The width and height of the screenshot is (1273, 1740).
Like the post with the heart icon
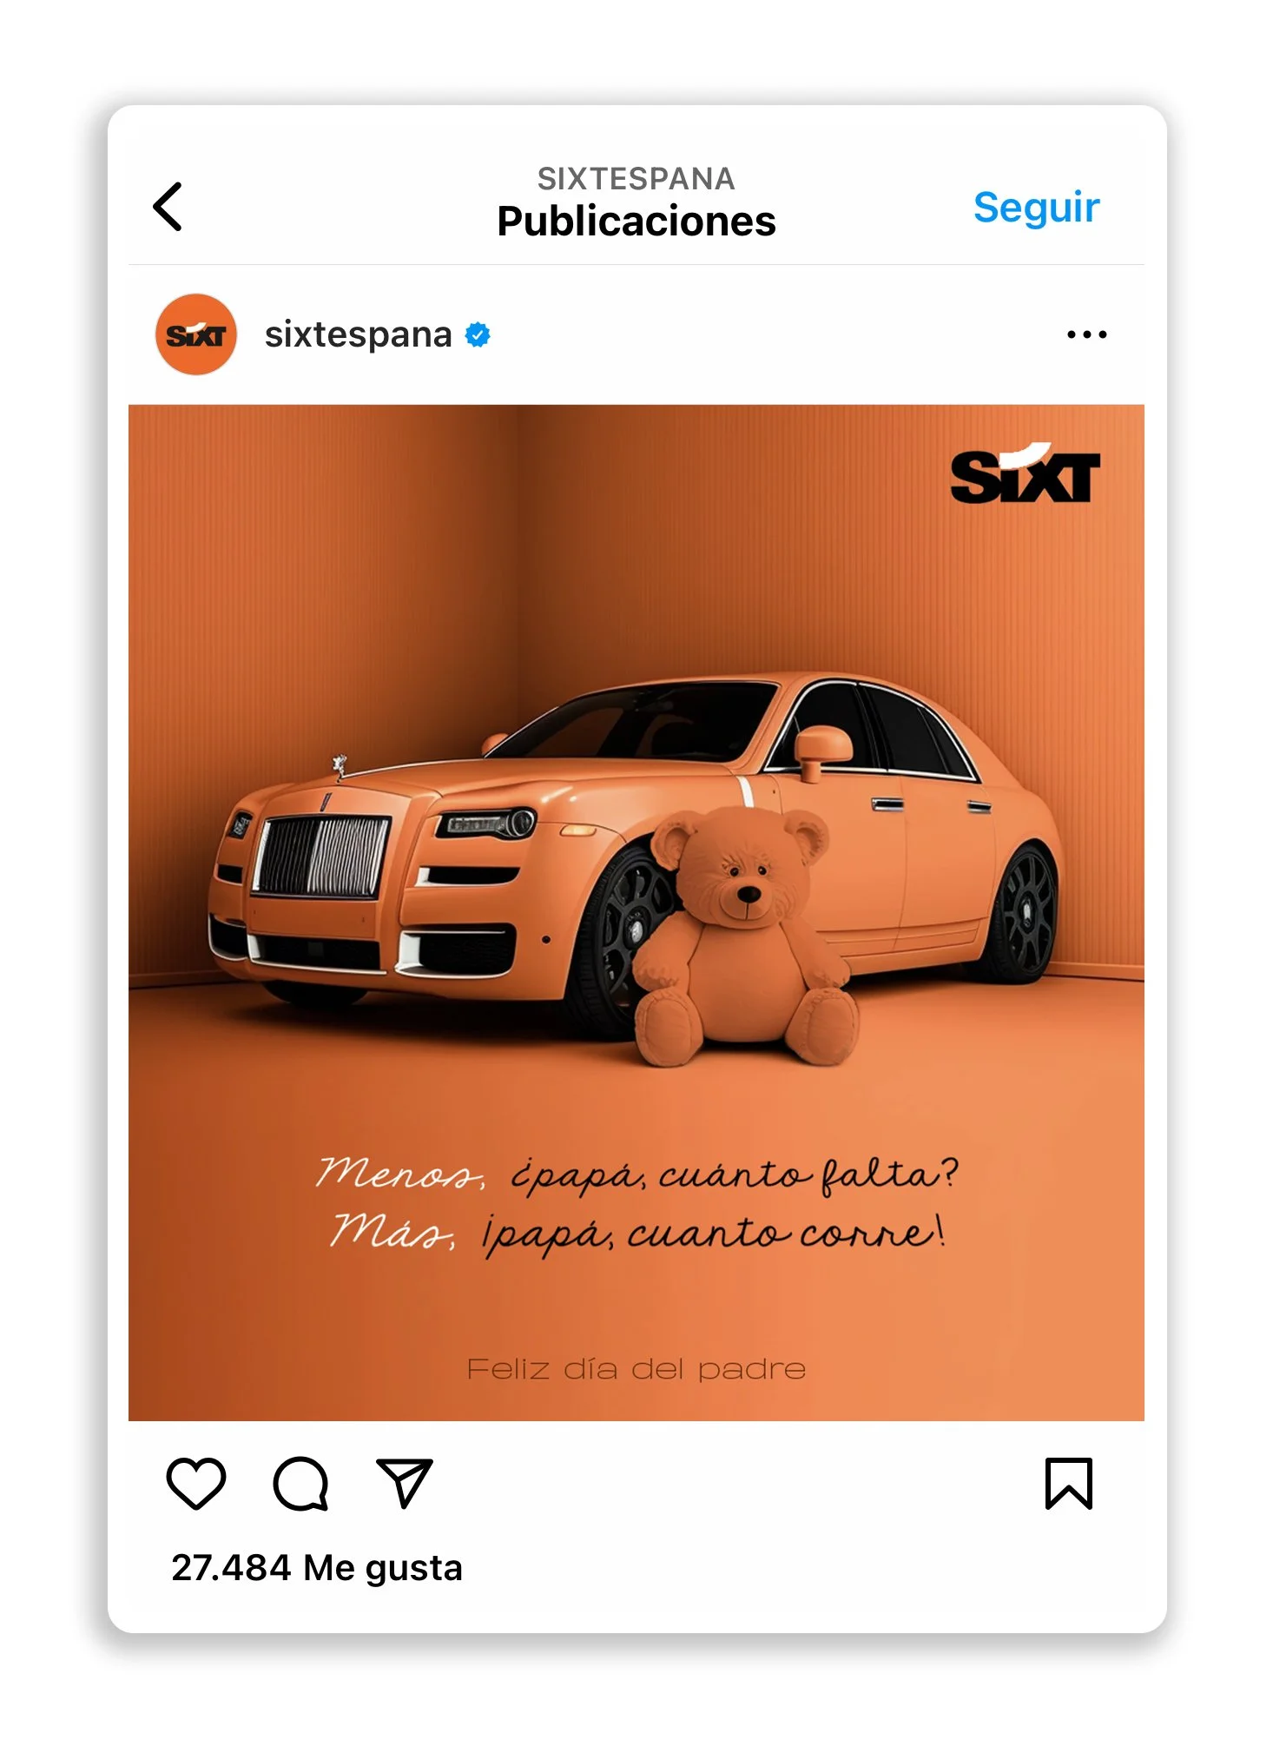pyautogui.click(x=196, y=1484)
